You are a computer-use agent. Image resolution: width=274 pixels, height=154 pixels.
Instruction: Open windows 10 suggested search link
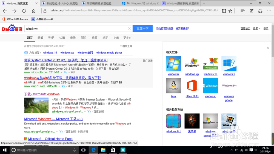click(x=50, y=53)
